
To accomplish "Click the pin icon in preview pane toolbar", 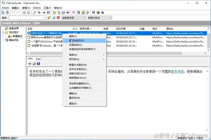I will [29, 63].
